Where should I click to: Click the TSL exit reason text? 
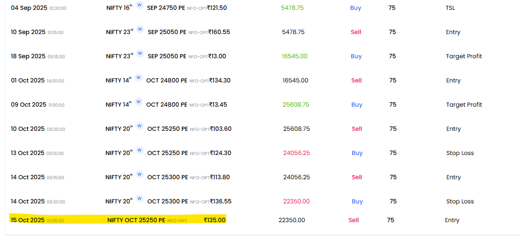450,8
